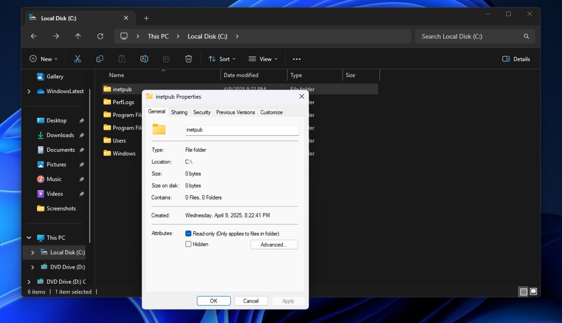Click the Share icon in the toolbar
Viewport: 562px width, 323px height.
[166, 59]
